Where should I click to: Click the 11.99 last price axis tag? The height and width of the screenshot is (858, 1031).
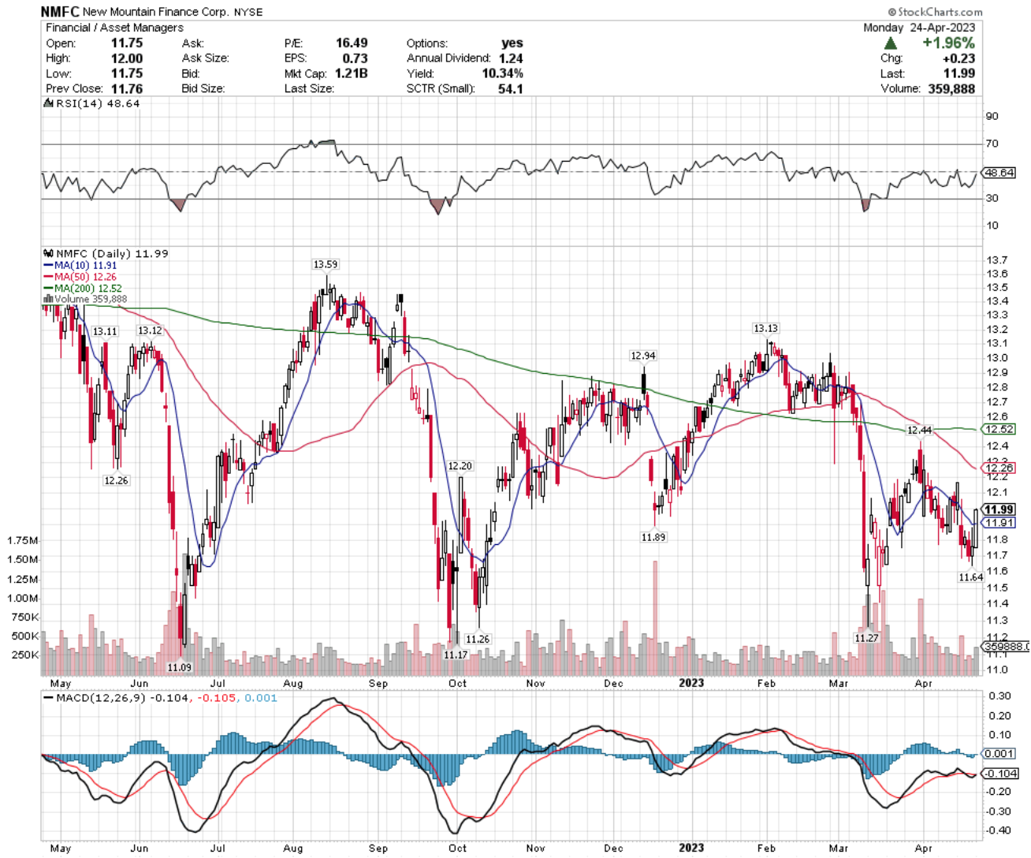[x=999, y=510]
